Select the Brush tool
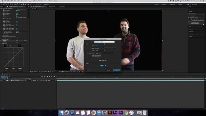Screen dimensions: 206x116 (22, 4)
